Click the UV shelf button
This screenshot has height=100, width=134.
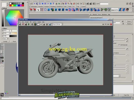pos(116,10)
